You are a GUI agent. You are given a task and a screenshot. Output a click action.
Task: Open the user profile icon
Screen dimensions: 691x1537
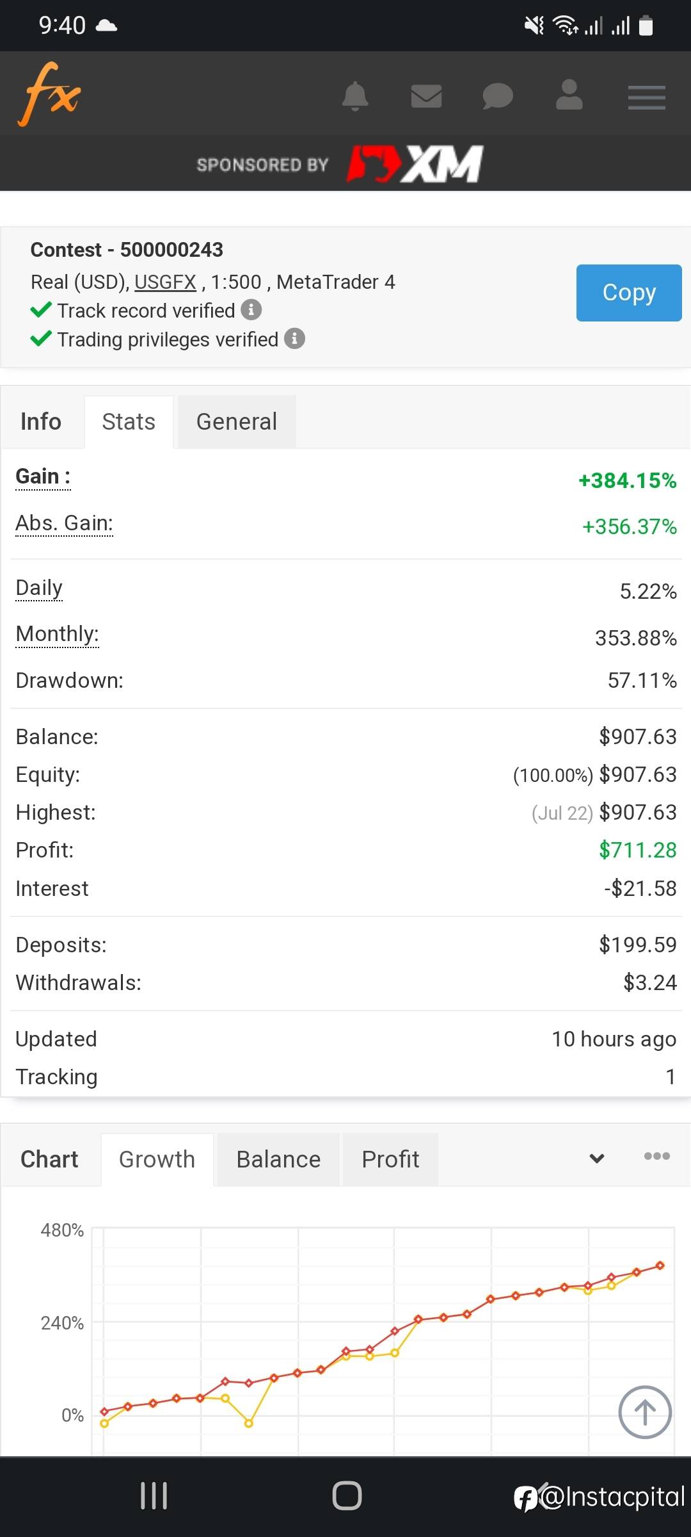coord(569,95)
